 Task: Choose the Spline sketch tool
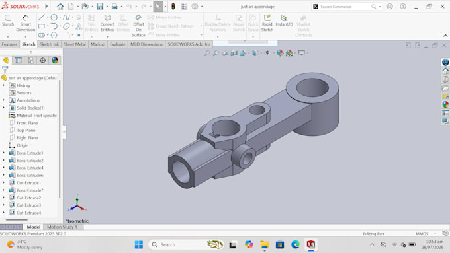click(x=66, y=17)
